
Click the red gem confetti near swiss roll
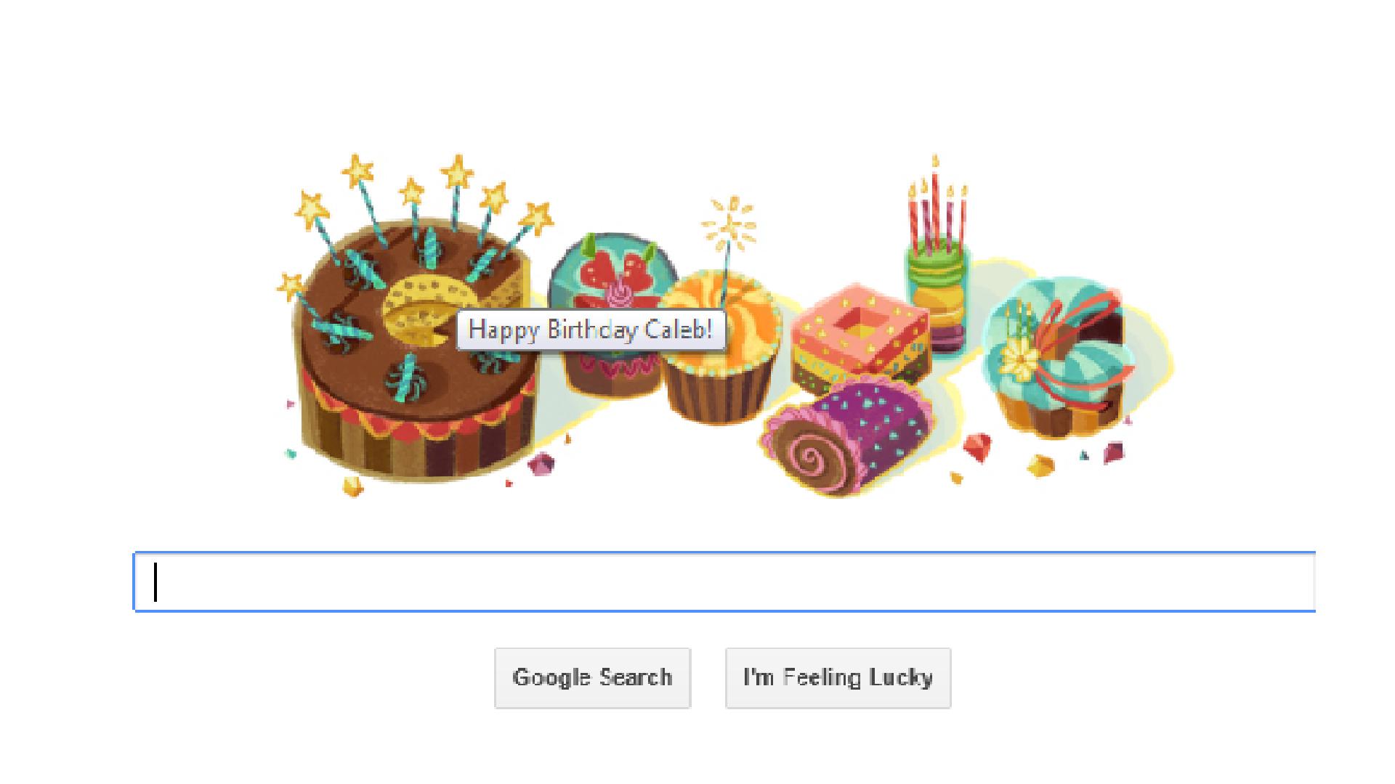pyautogui.click(x=976, y=446)
